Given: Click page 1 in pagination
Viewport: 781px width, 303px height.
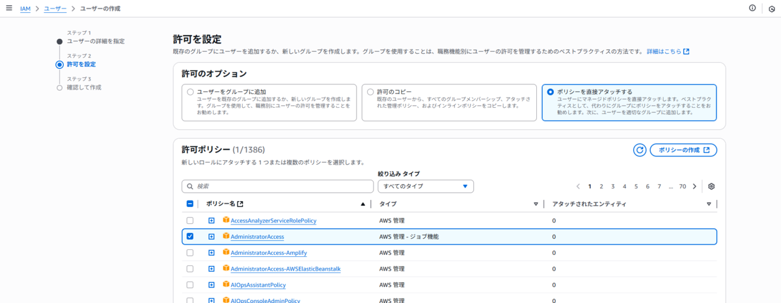Looking at the screenshot, I should [590, 186].
